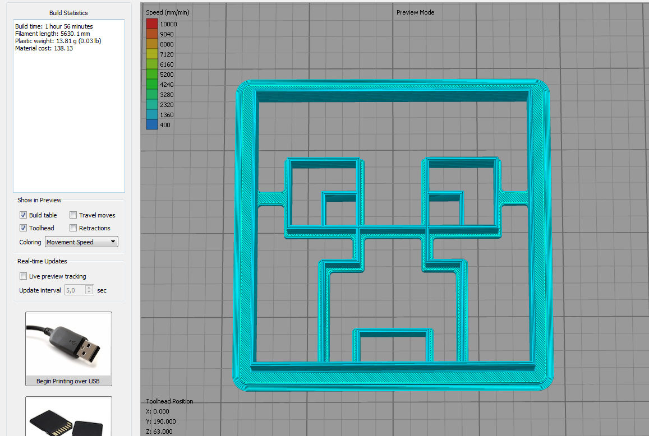This screenshot has width=649, height=436.
Task: Click the Build Statistics heading
Action: tap(68, 13)
